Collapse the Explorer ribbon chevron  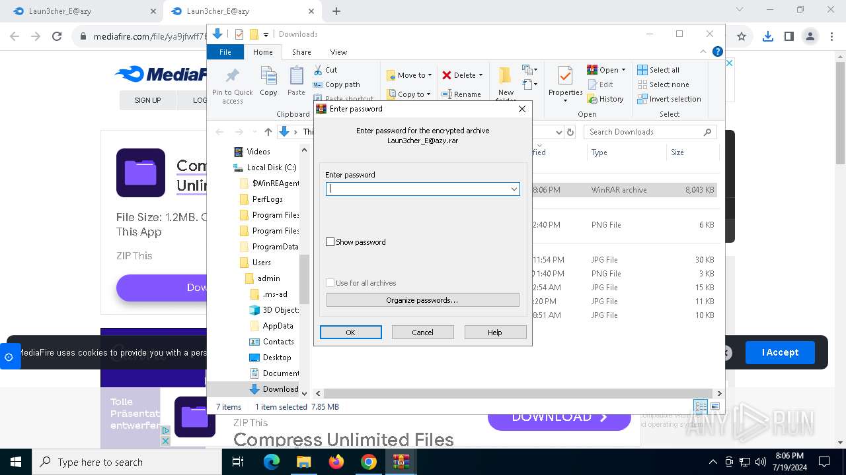tap(703, 51)
